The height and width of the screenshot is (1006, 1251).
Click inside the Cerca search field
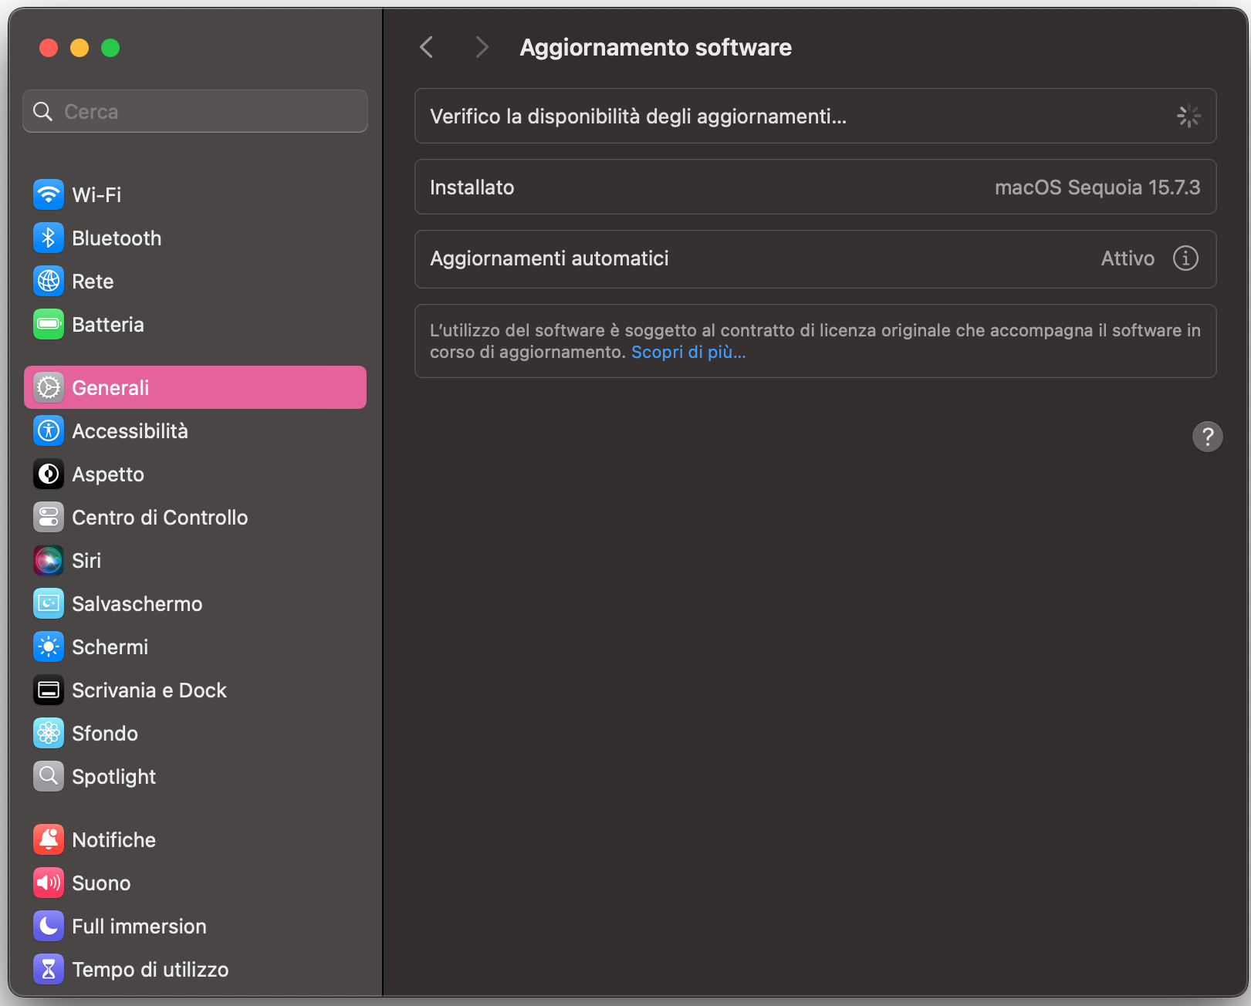[x=194, y=110]
